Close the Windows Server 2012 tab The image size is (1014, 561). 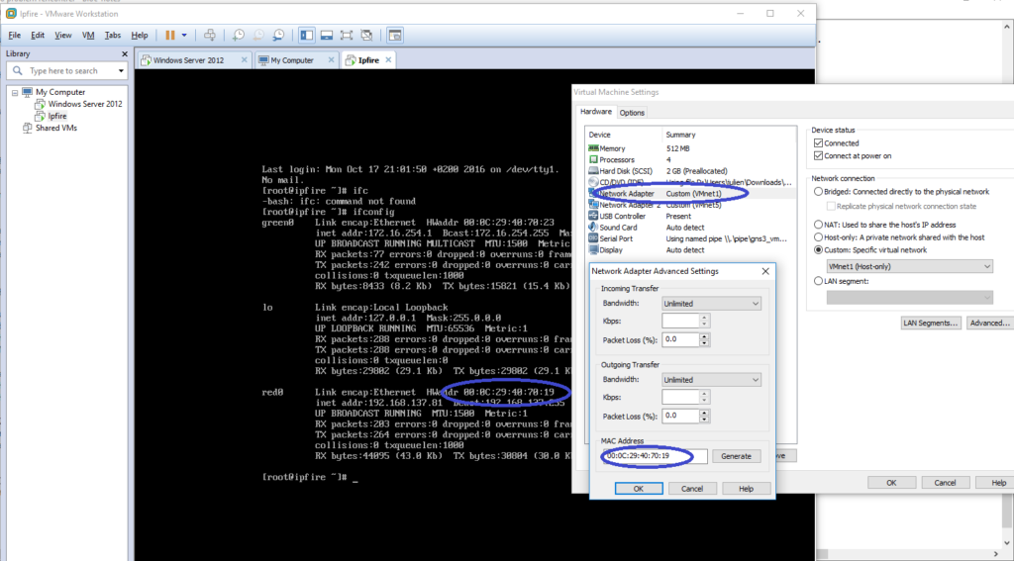tap(244, 59)
